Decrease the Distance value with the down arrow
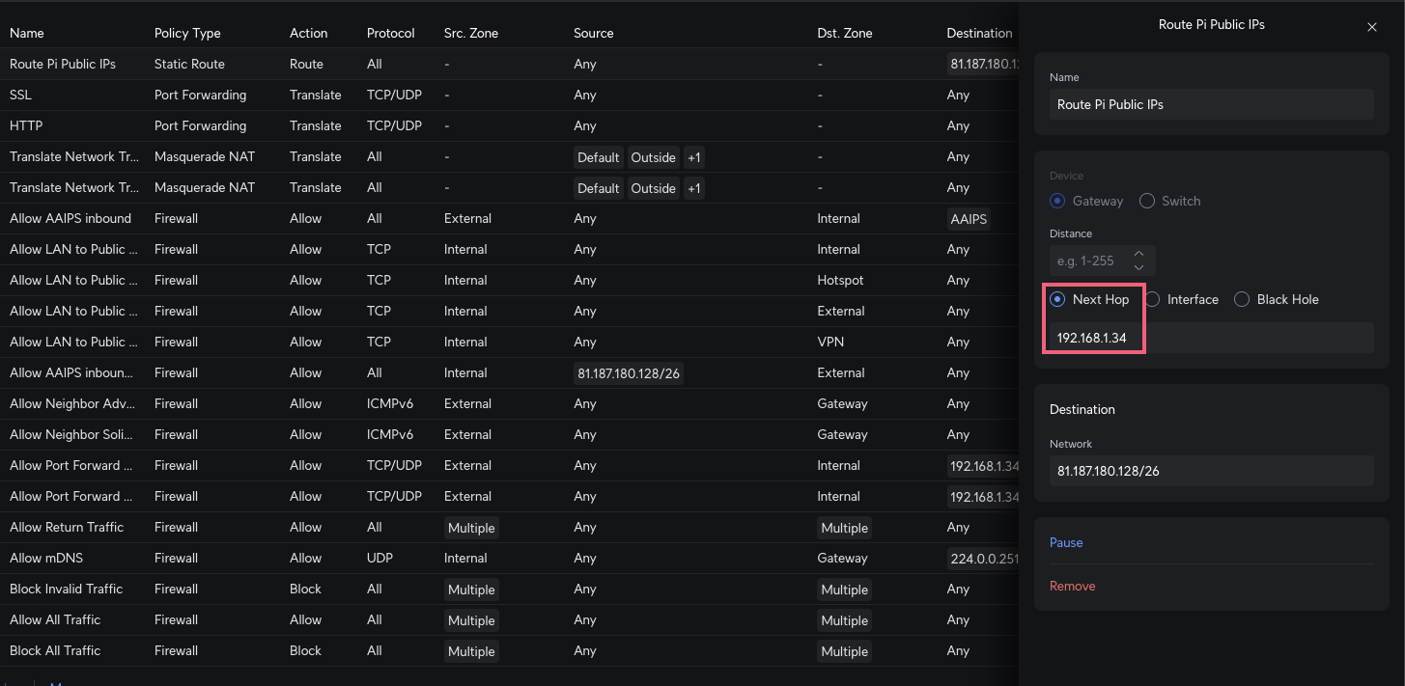Image resolution: width=1405 pixels, height=686 pixels. click(x=1138, y=267)
